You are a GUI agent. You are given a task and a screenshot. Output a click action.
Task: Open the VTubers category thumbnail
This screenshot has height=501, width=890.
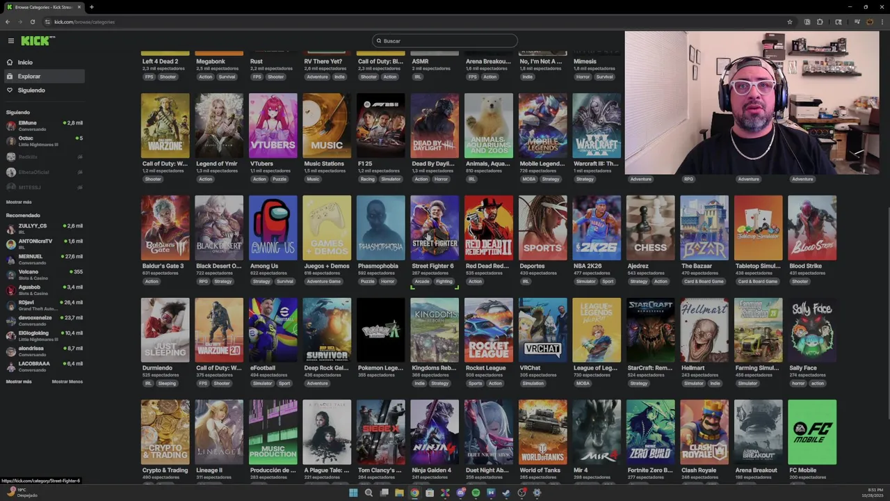coord(273,125)
